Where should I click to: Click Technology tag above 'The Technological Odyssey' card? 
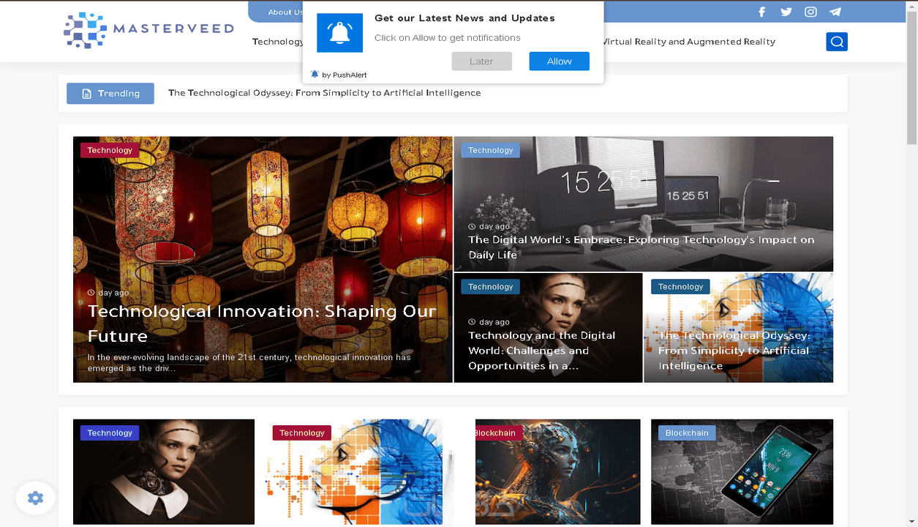[x=680, y=287]
